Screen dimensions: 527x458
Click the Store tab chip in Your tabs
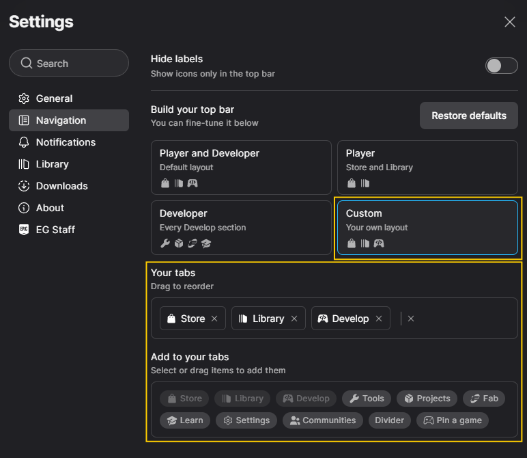[193, 319]
